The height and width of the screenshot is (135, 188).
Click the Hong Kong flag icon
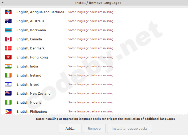point(8,57)
